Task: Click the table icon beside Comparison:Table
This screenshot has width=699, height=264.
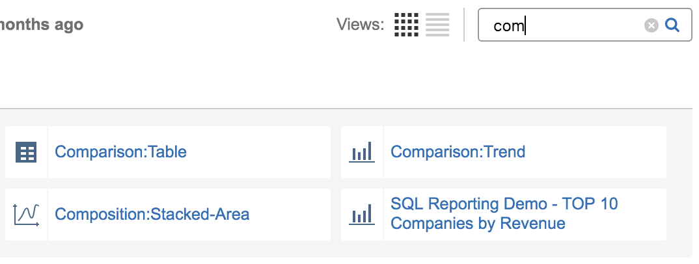Action: pos(26,152)
